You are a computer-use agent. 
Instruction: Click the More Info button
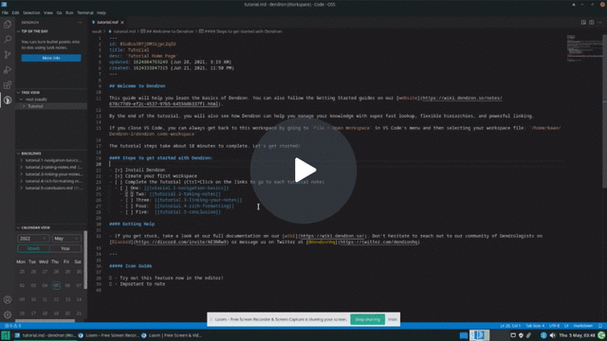(51, 58)
